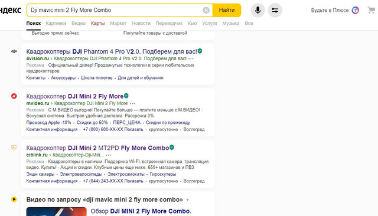Screen dimensions: 378x216
Task: Click the red M.Video favicon
Action: (x=14, y=96)
